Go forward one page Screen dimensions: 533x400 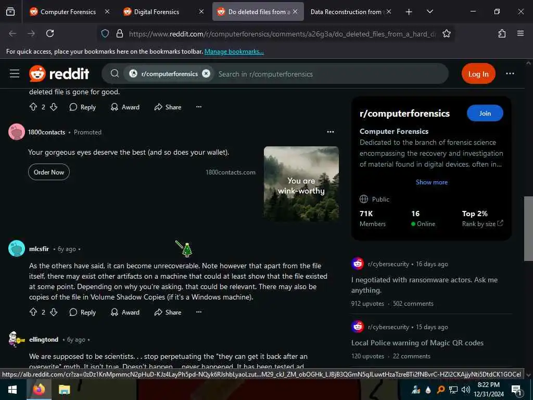(31, 33)
